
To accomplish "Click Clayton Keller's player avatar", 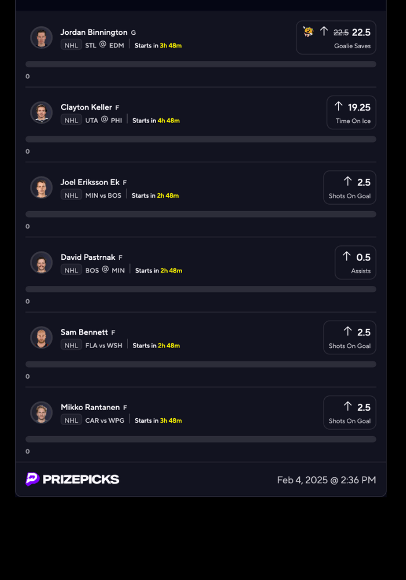I will (x=41, y=113).
